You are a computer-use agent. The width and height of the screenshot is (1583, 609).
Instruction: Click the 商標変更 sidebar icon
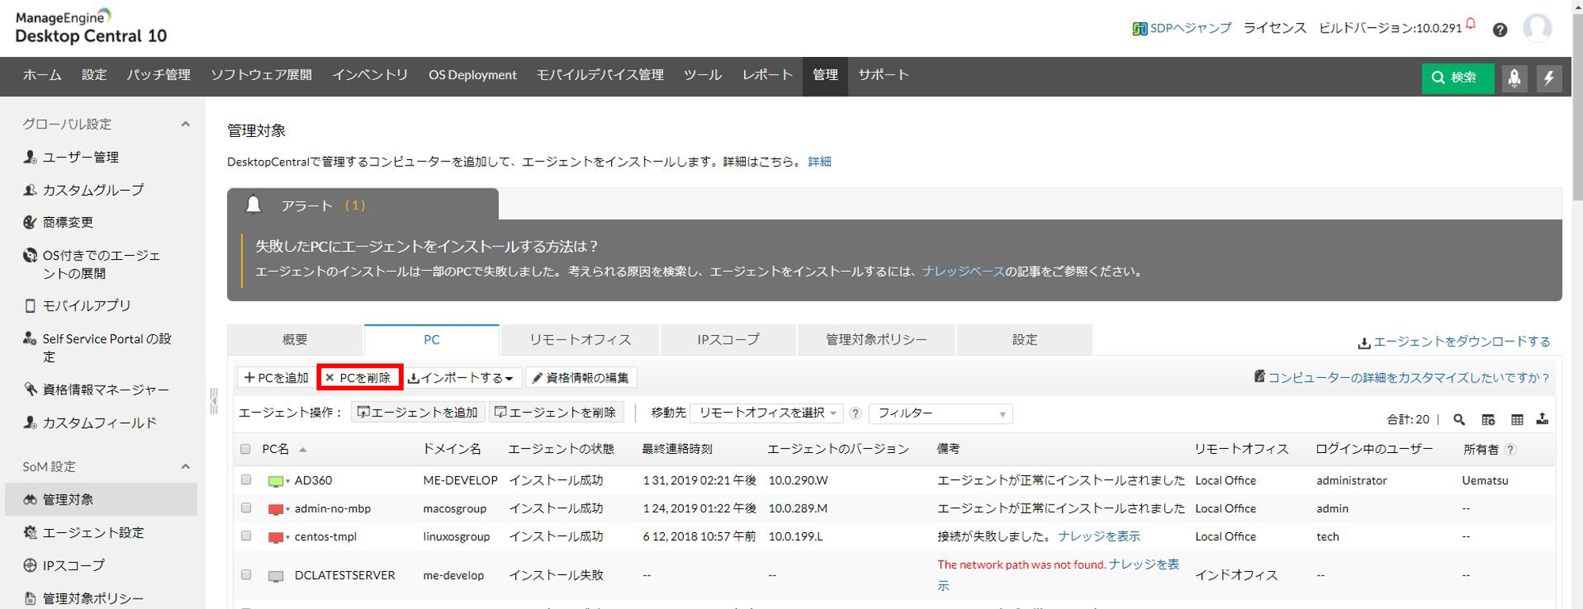[x=30, y=223]
